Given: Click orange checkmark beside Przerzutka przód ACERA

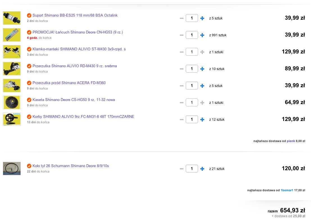Looking at the screenshot, I should pyautogui.click(x=29, y=83).
